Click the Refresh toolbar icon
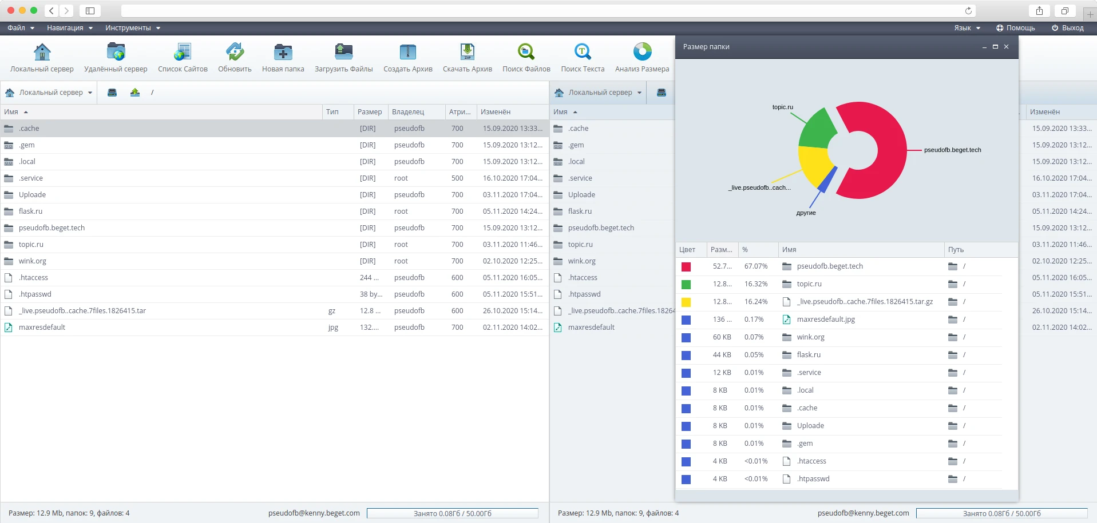Screen dimensions: 1097x523 click(x=235, y=52)
